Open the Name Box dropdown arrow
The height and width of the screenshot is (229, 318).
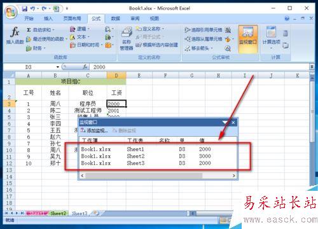(x=58, y=67)
